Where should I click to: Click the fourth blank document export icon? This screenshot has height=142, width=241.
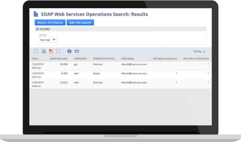point(59,51)
